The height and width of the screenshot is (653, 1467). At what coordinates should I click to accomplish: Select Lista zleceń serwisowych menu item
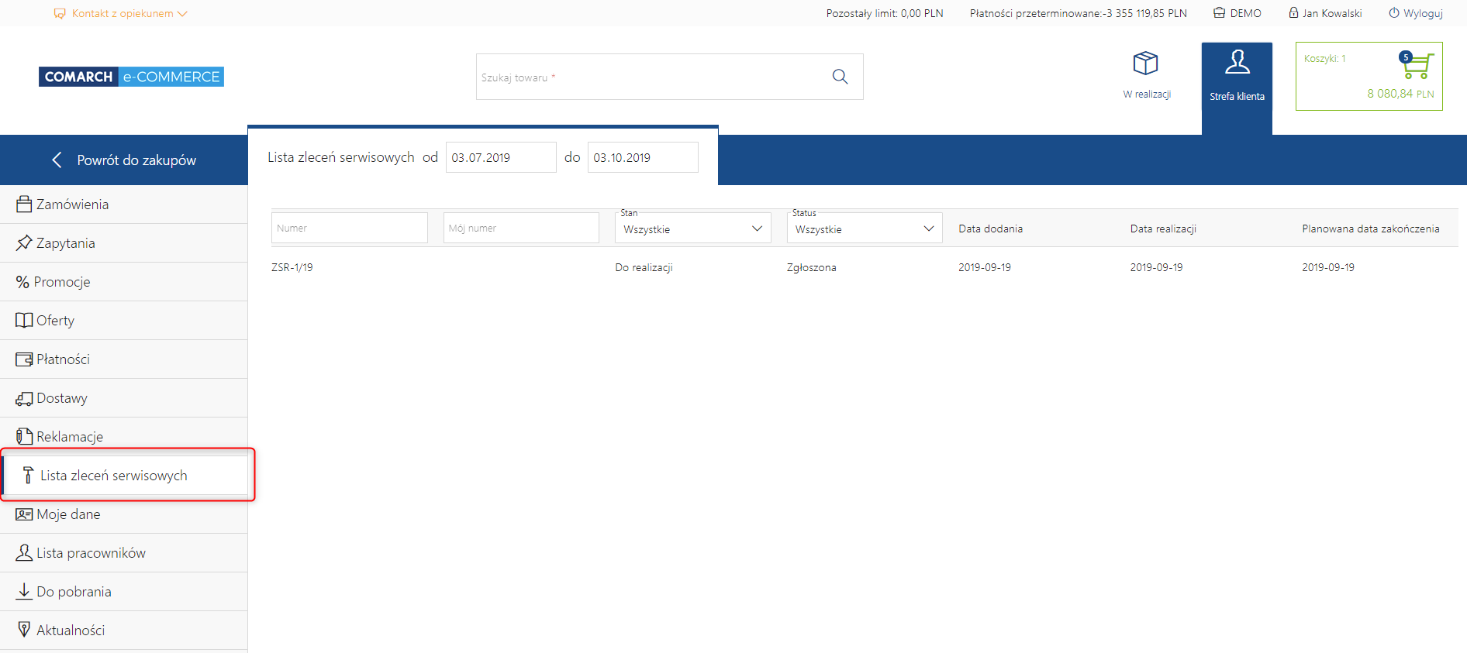124,476
